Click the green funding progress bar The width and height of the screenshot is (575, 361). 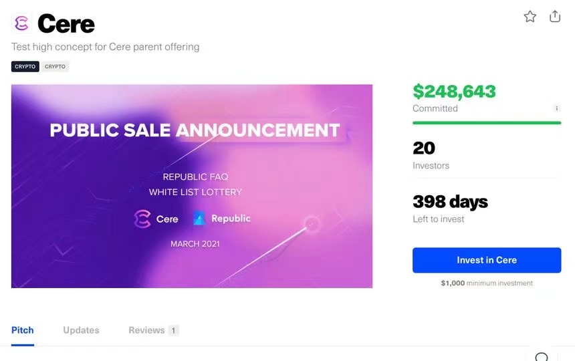point(487,122)
